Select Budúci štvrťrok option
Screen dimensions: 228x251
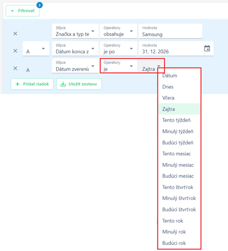pyautogui.click(x=179, y=209)
